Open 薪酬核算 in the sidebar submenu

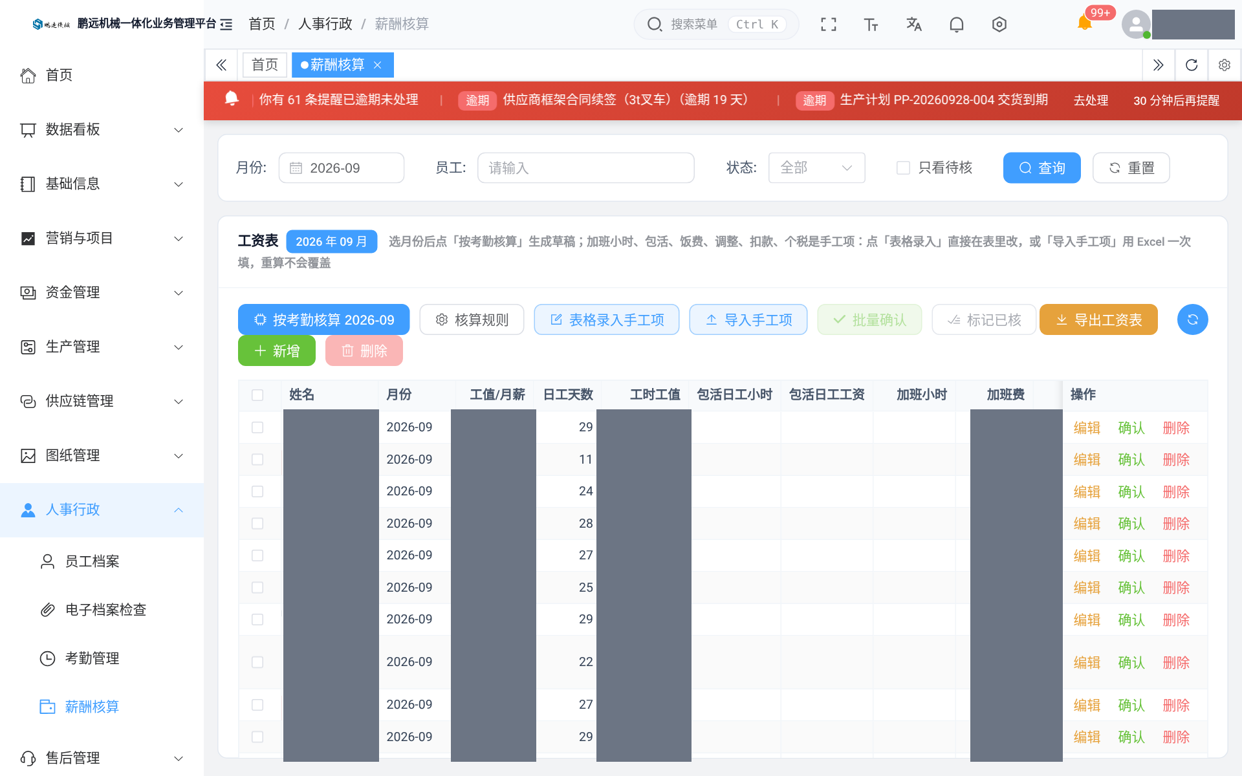pos(102,707)
